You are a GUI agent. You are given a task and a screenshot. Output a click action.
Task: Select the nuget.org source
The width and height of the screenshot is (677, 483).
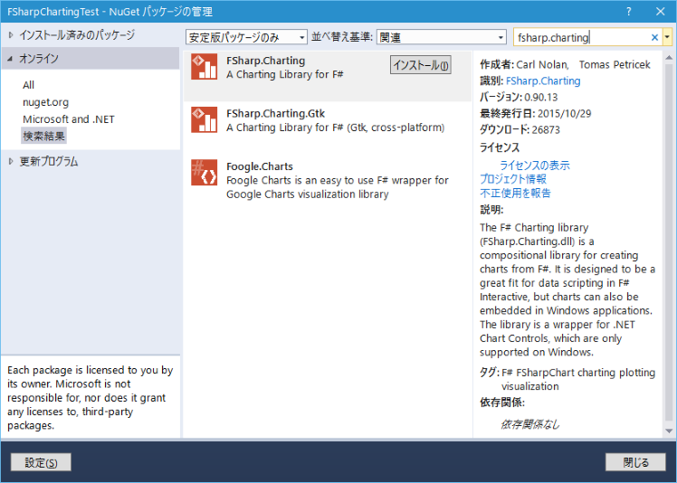(46, 102)
